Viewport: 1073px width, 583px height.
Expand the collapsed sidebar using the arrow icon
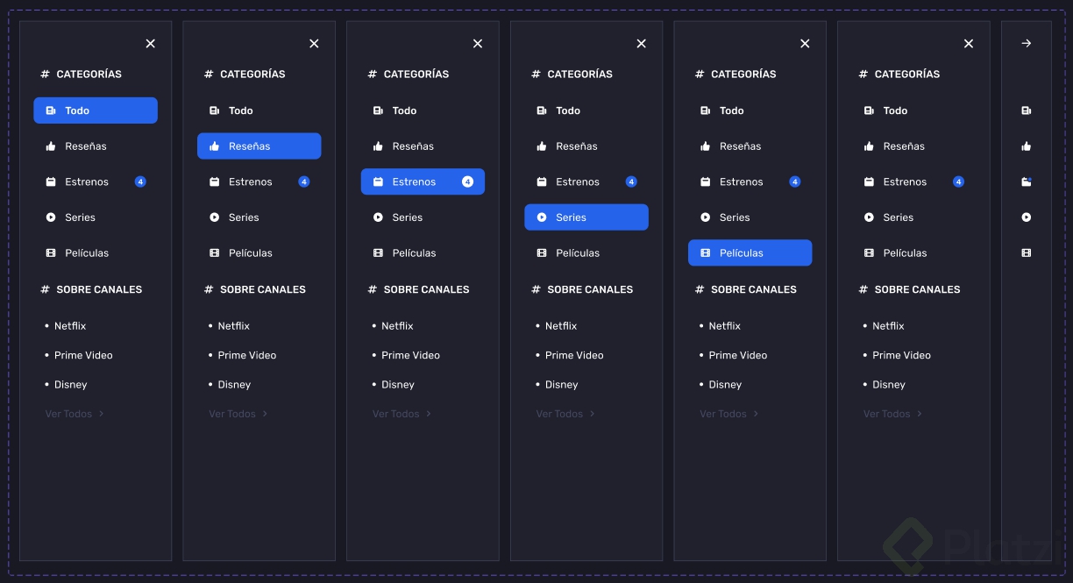coord(1027,44)
